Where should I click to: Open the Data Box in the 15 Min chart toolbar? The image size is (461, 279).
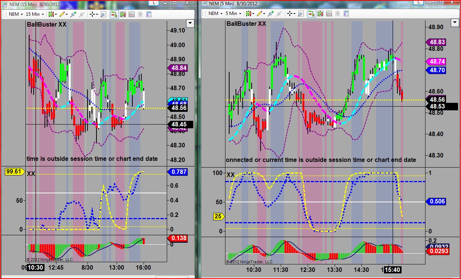pyautogui.click(x=103, y=14)
